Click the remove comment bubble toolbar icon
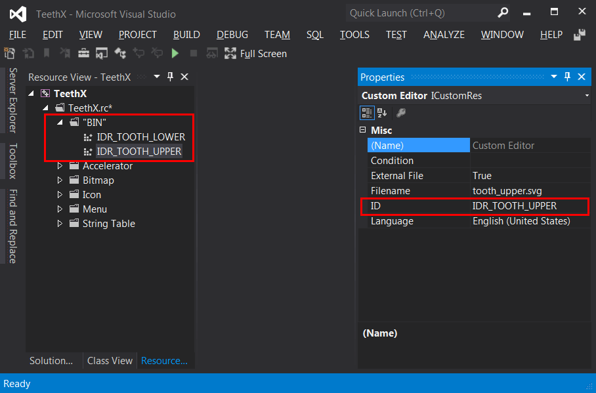Image resolution: width=596 pixels, height=393 pixels. (x=157, y=53)
